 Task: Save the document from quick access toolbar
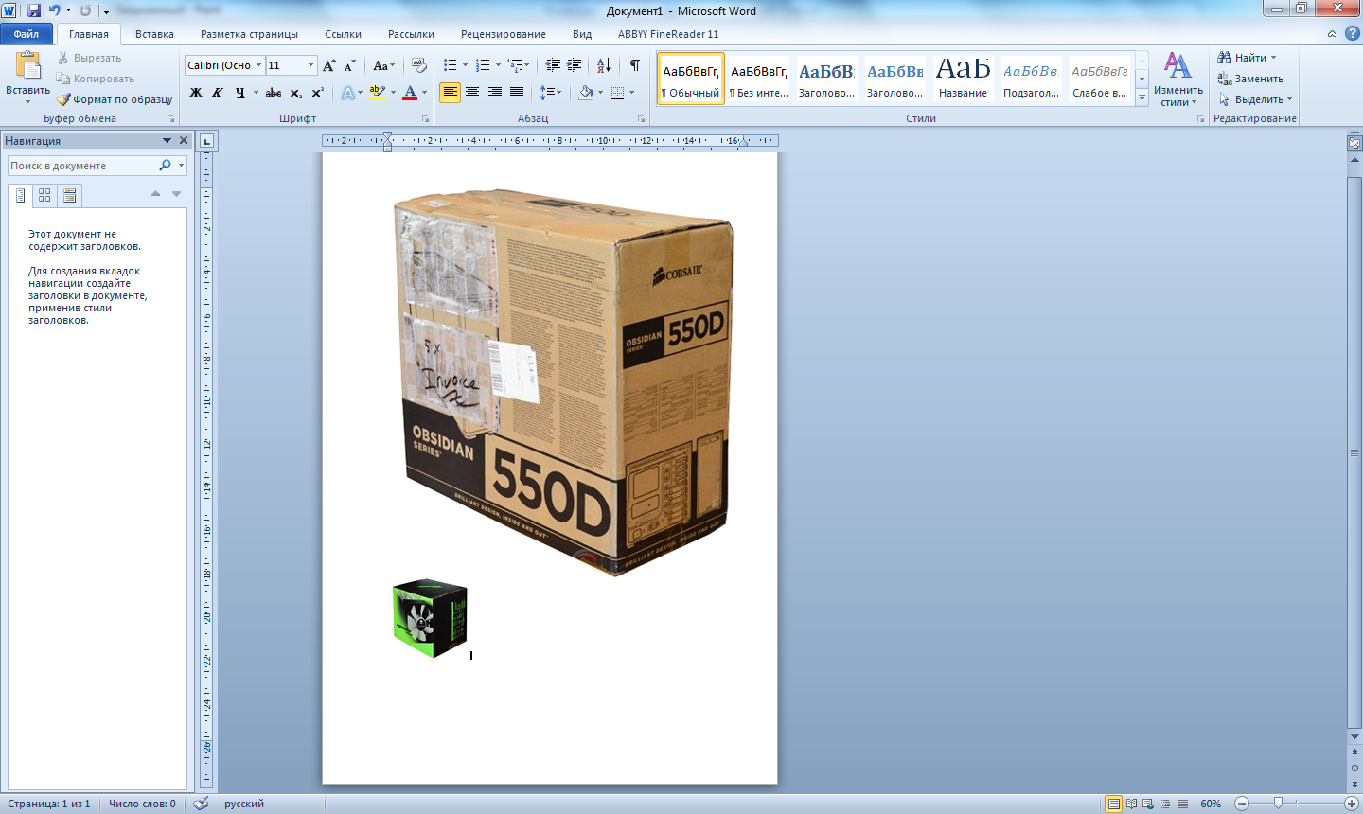pyautogui.click(x=34, y=10)
